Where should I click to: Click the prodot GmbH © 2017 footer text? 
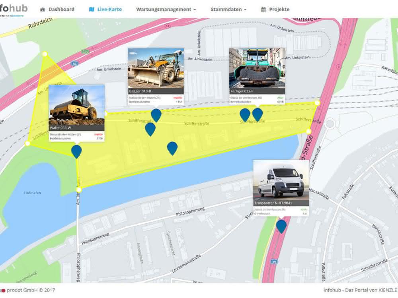tap(31, 290)
